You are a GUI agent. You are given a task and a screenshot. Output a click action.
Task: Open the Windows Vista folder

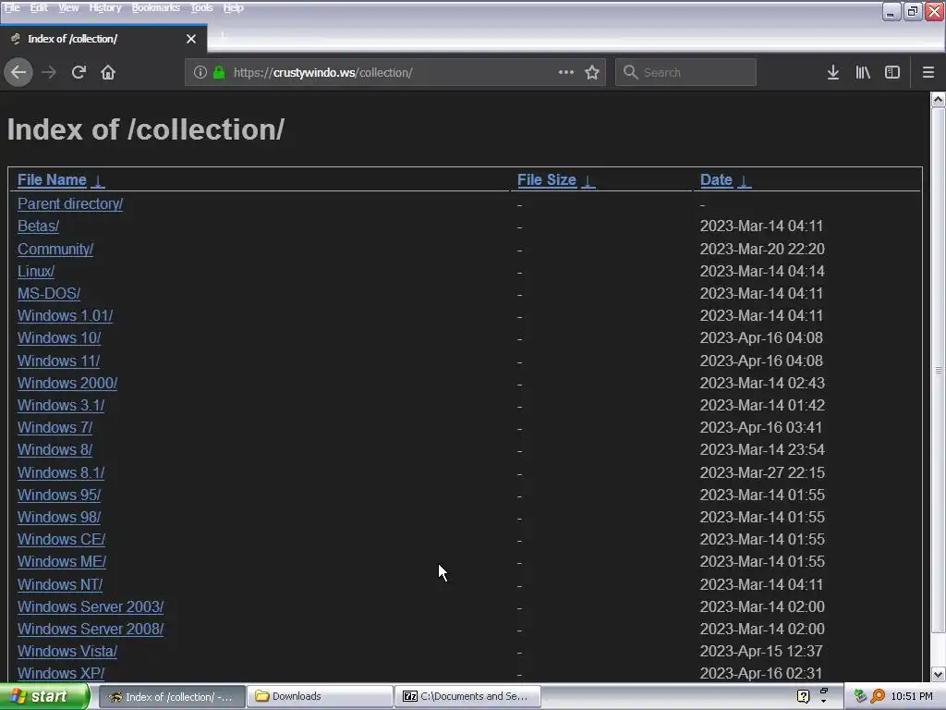[x=67, y=652]
